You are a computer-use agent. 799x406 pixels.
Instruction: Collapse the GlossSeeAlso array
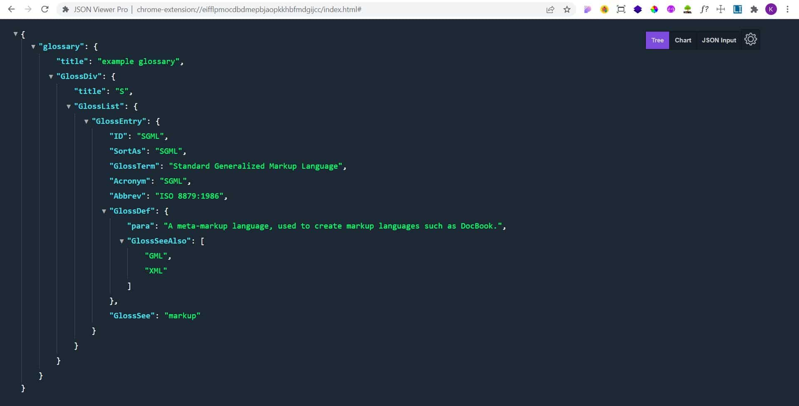point(122,241)
